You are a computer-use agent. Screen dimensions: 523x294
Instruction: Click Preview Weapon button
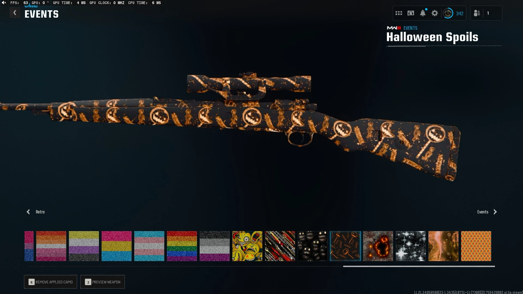pos(102,282)
